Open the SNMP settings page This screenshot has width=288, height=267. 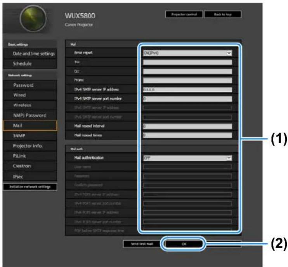point(30,136)
